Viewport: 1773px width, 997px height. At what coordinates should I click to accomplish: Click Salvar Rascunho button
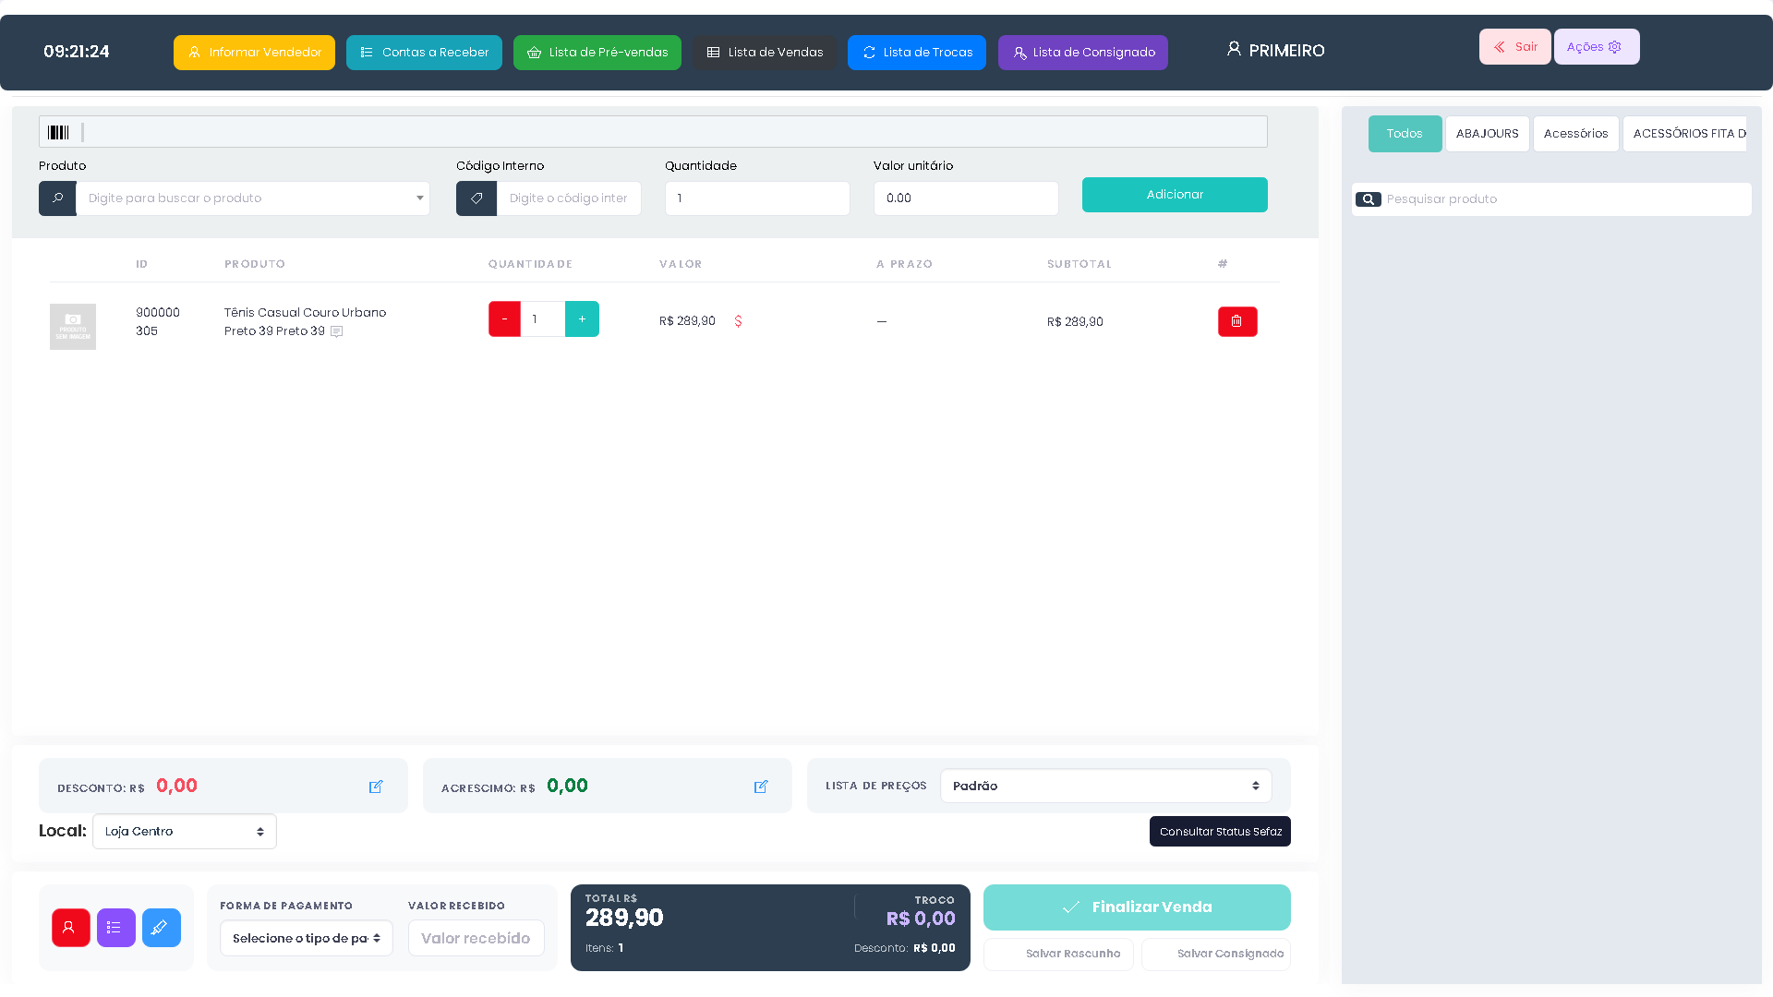tap(1058, 955)
